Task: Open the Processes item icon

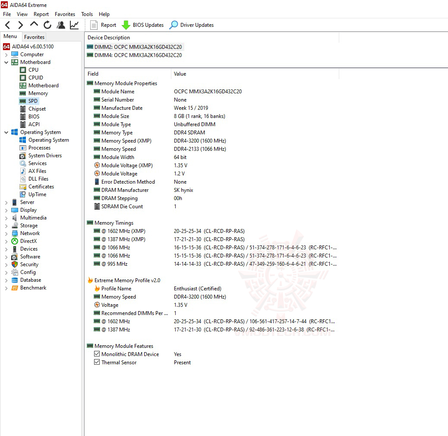Action: (23, 148)
